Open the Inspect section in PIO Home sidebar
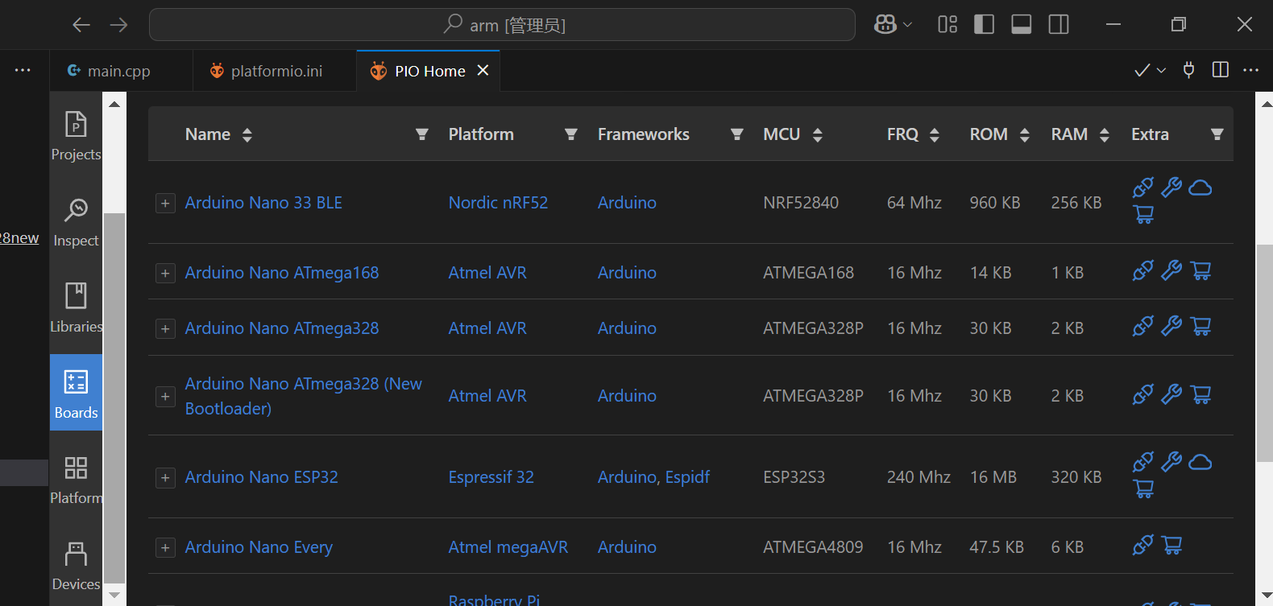This screenshot has height=606, width=1273. point(76,222)
